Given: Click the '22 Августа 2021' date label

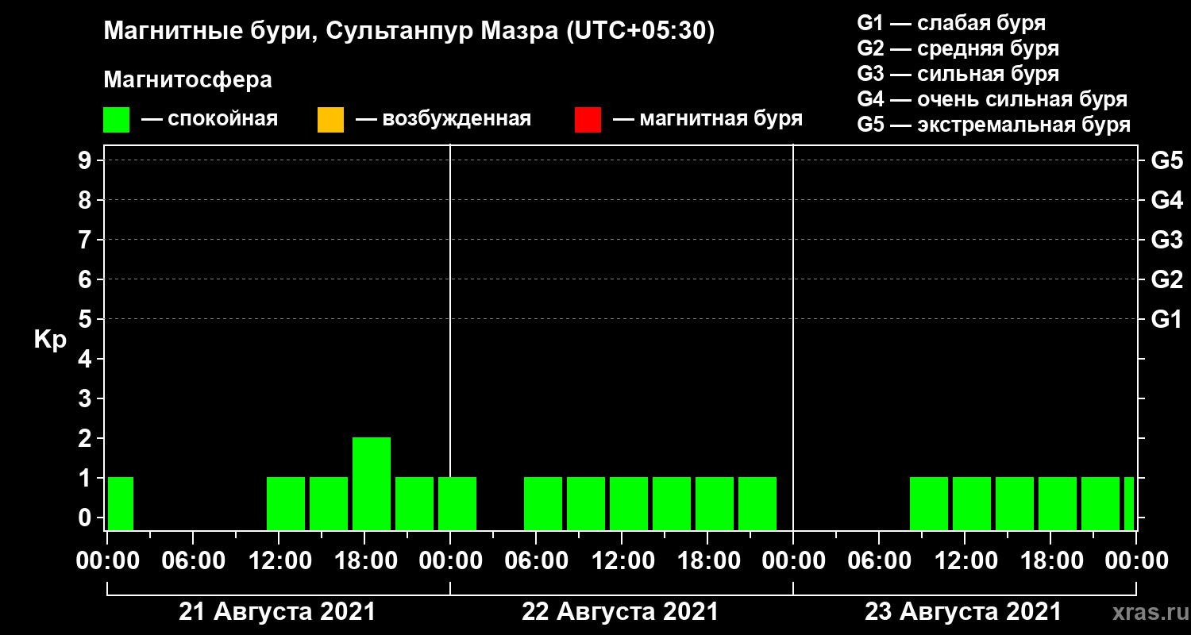Looking at the screenshot, I should (x=620, y=612).
